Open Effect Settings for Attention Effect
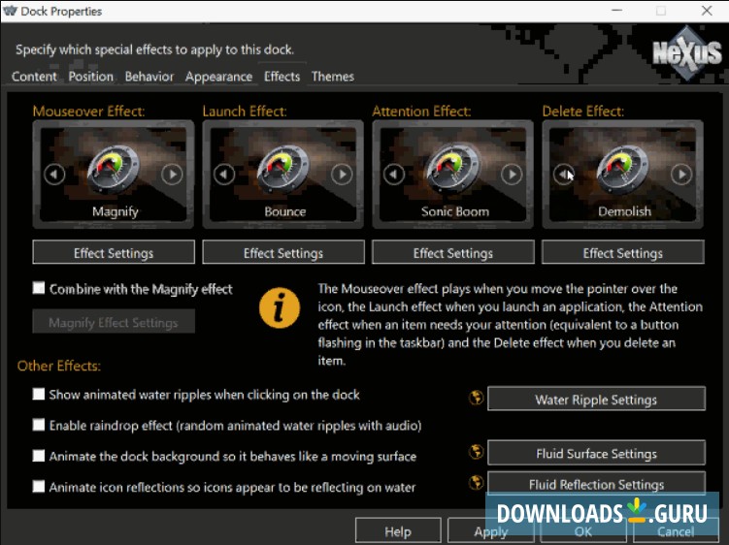The height and width of the screenshot is (545, 729). click(453, 252)
